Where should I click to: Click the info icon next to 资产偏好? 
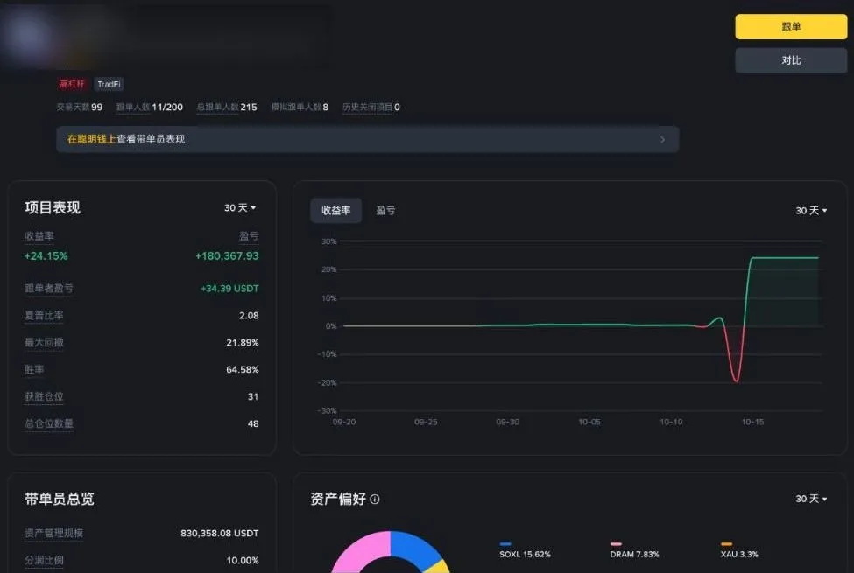point(375,499)
